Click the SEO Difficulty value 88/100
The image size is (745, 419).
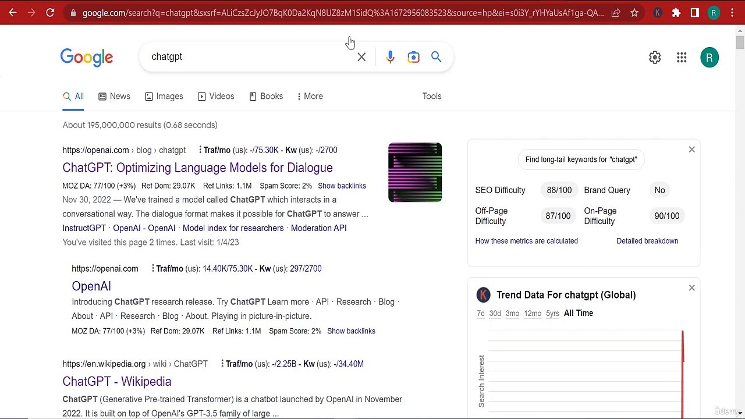click(x=559, y=190)
